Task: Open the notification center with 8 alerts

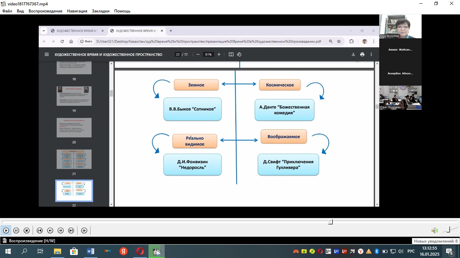Action: [x=450, y=251]
